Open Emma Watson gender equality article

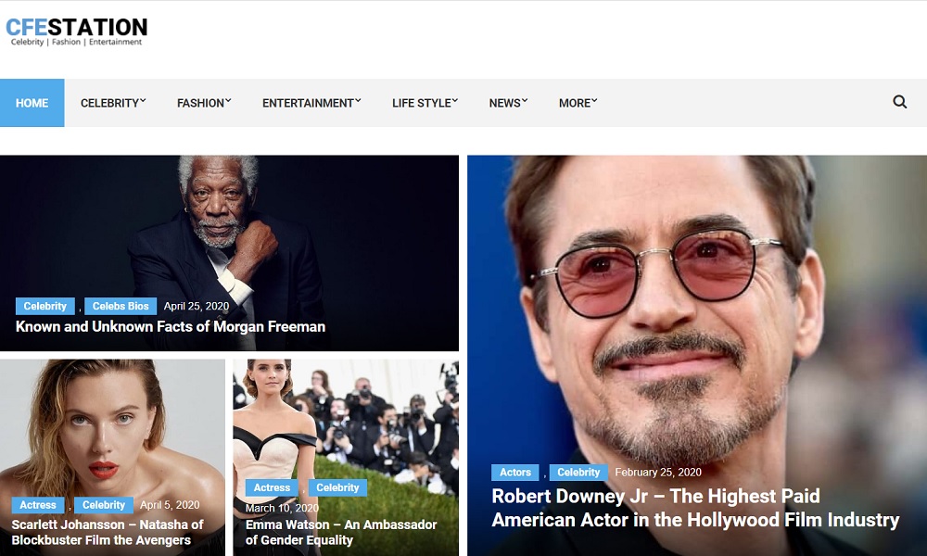[340, 532]
